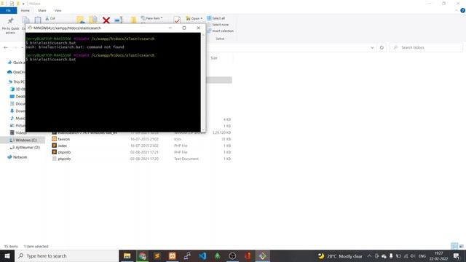Select Music folder in navigation pane
The height and width of the screenshot is (262, 466).
click(x=17, y=118)
